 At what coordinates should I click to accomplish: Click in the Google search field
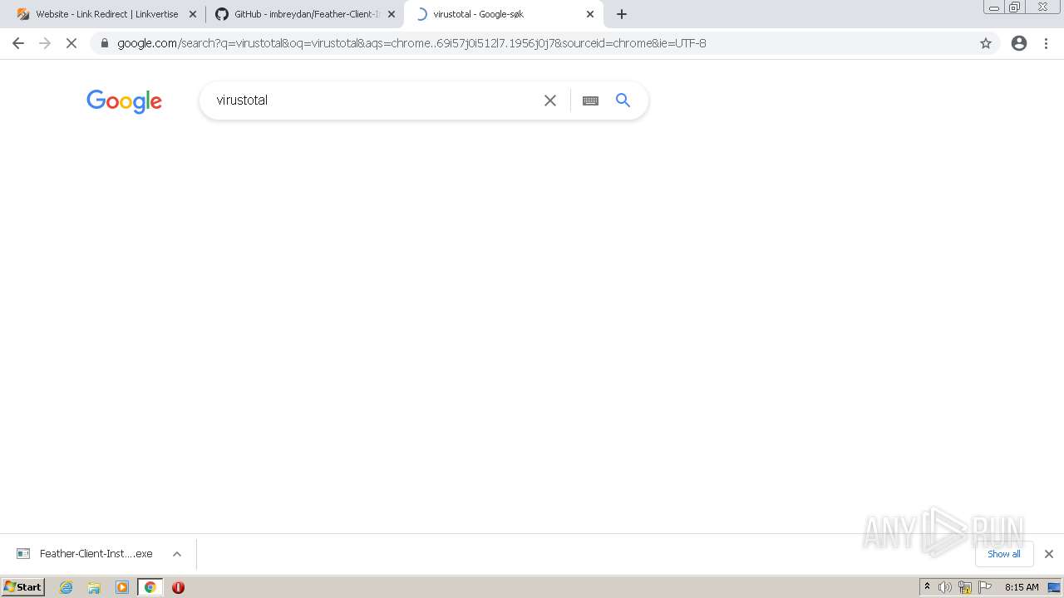(x=374, y=100)
